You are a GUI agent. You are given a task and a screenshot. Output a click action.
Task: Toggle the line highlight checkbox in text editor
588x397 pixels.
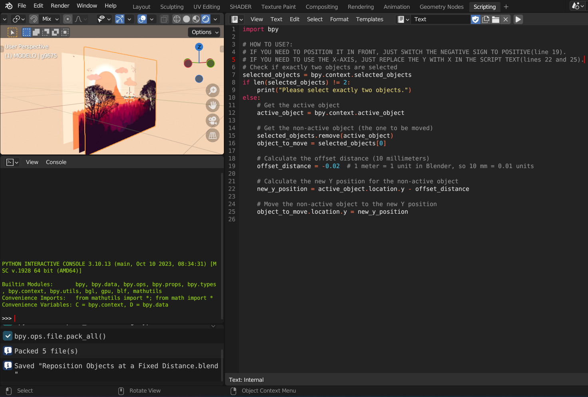pos(475,19)
